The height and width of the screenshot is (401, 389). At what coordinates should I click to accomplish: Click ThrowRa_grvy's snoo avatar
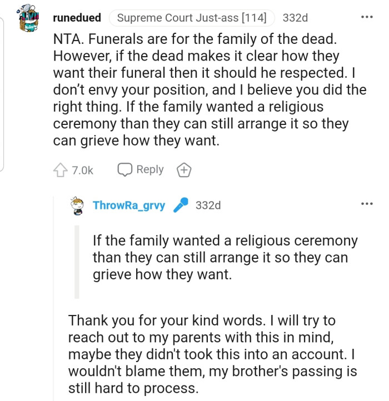[x=78, y=205]
